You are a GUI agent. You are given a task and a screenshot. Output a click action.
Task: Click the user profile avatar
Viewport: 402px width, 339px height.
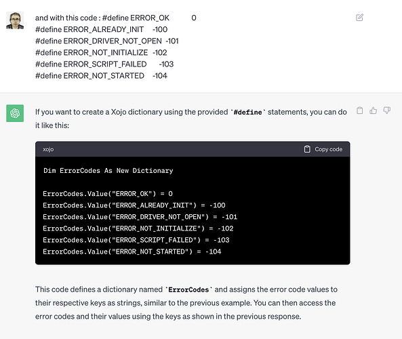[x=15, y=20]
